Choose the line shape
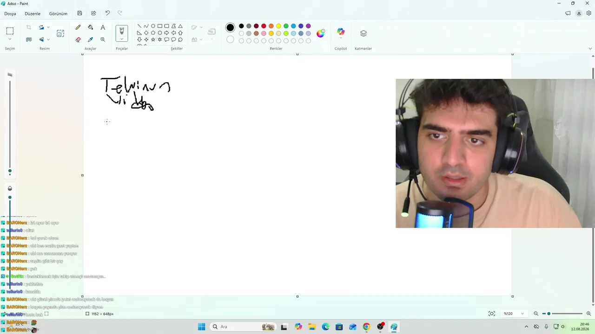 pos(139,26)
